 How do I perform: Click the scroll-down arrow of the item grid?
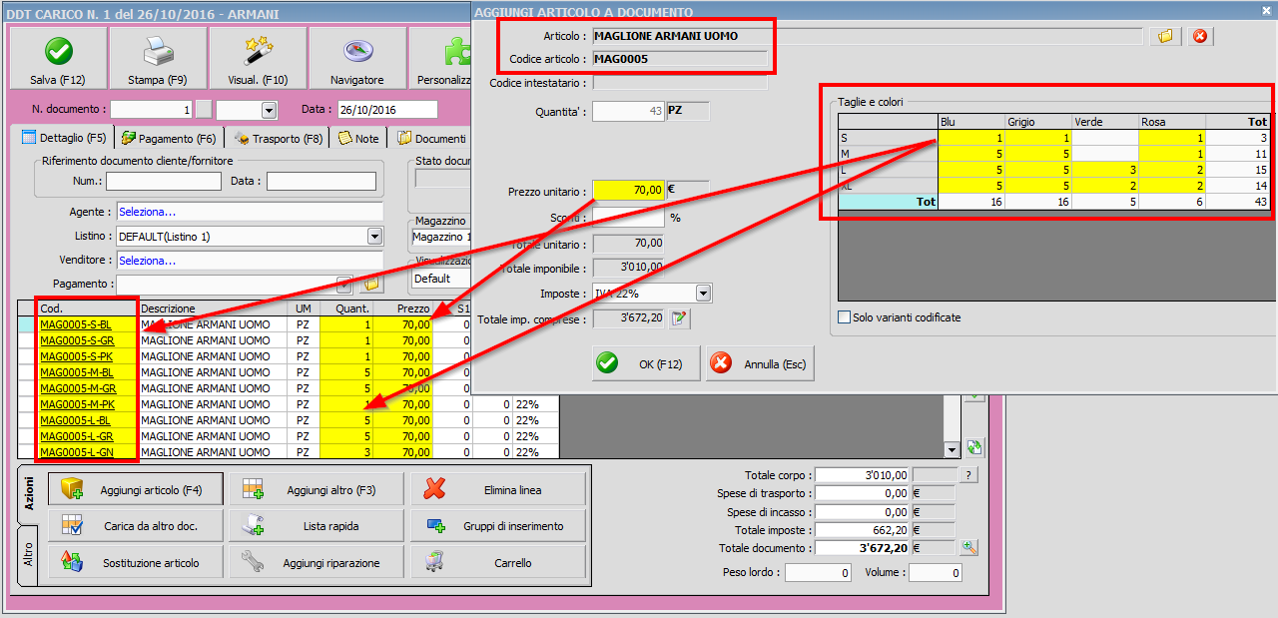point(952,450)
